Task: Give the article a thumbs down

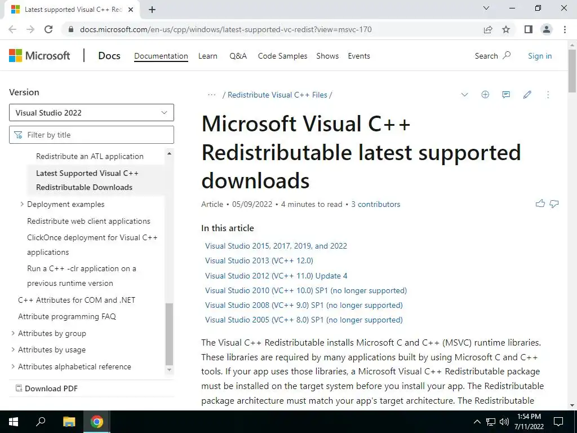Action: [554, 204]
